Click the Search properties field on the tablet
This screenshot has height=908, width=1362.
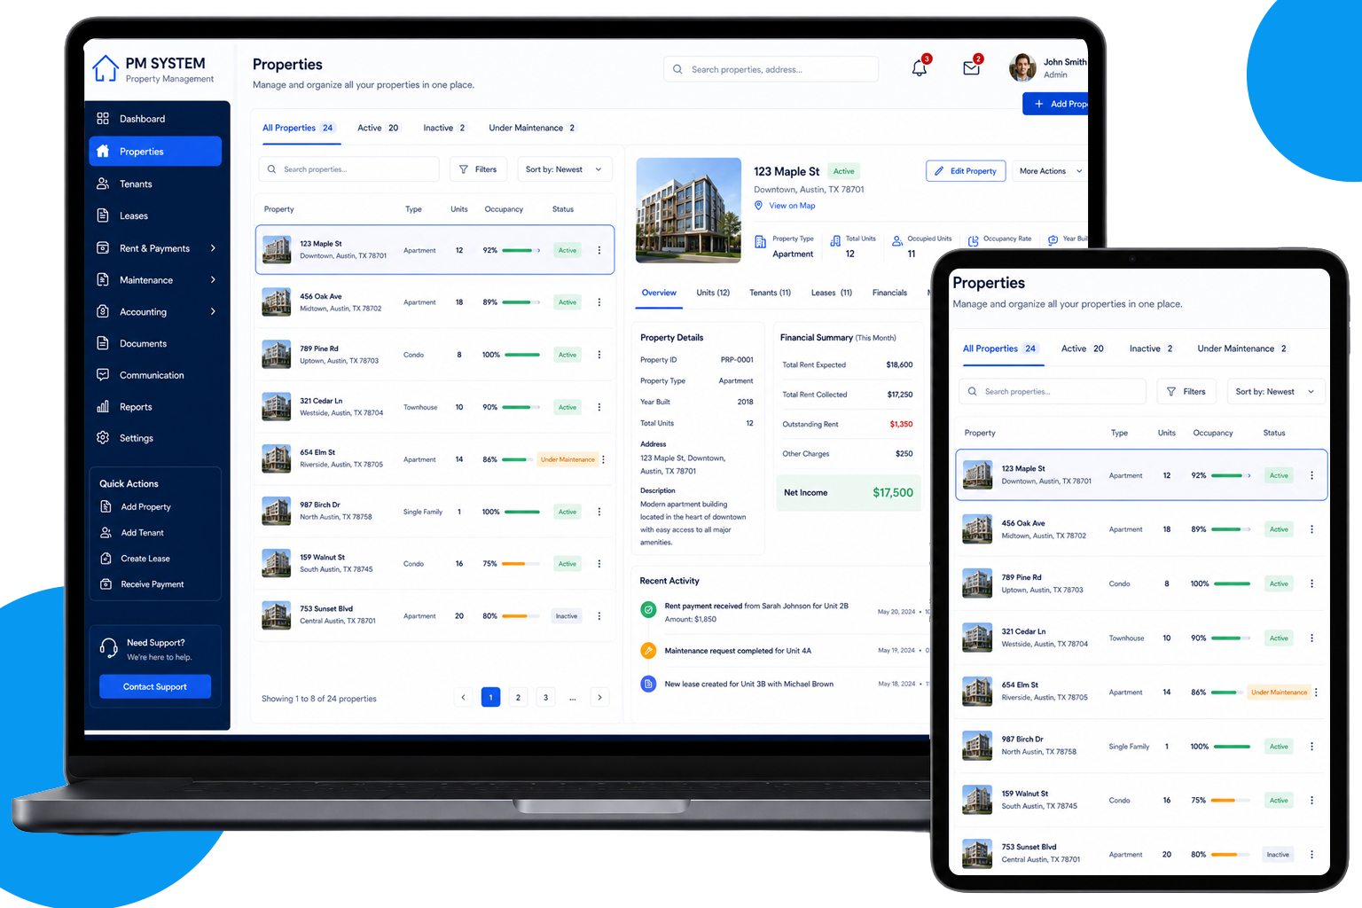click(x=1053, y=392)
